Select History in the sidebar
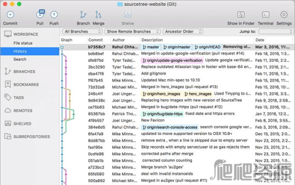Image resolution: width=295 pixels, height=185 pixels. pyautogui.click(x=29, y=51)
